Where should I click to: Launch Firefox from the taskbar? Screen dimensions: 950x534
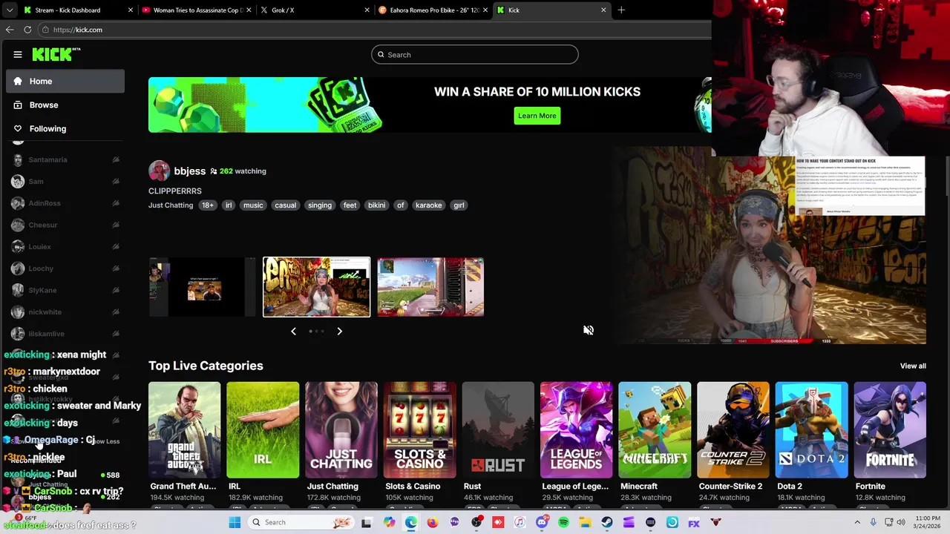click(433, 522)
